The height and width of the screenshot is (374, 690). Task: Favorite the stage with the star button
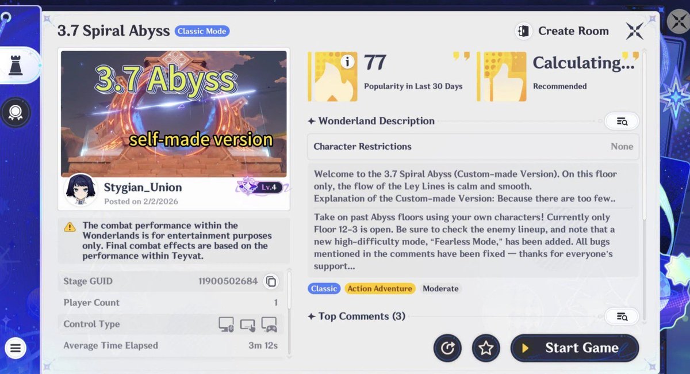click(486, 348)
